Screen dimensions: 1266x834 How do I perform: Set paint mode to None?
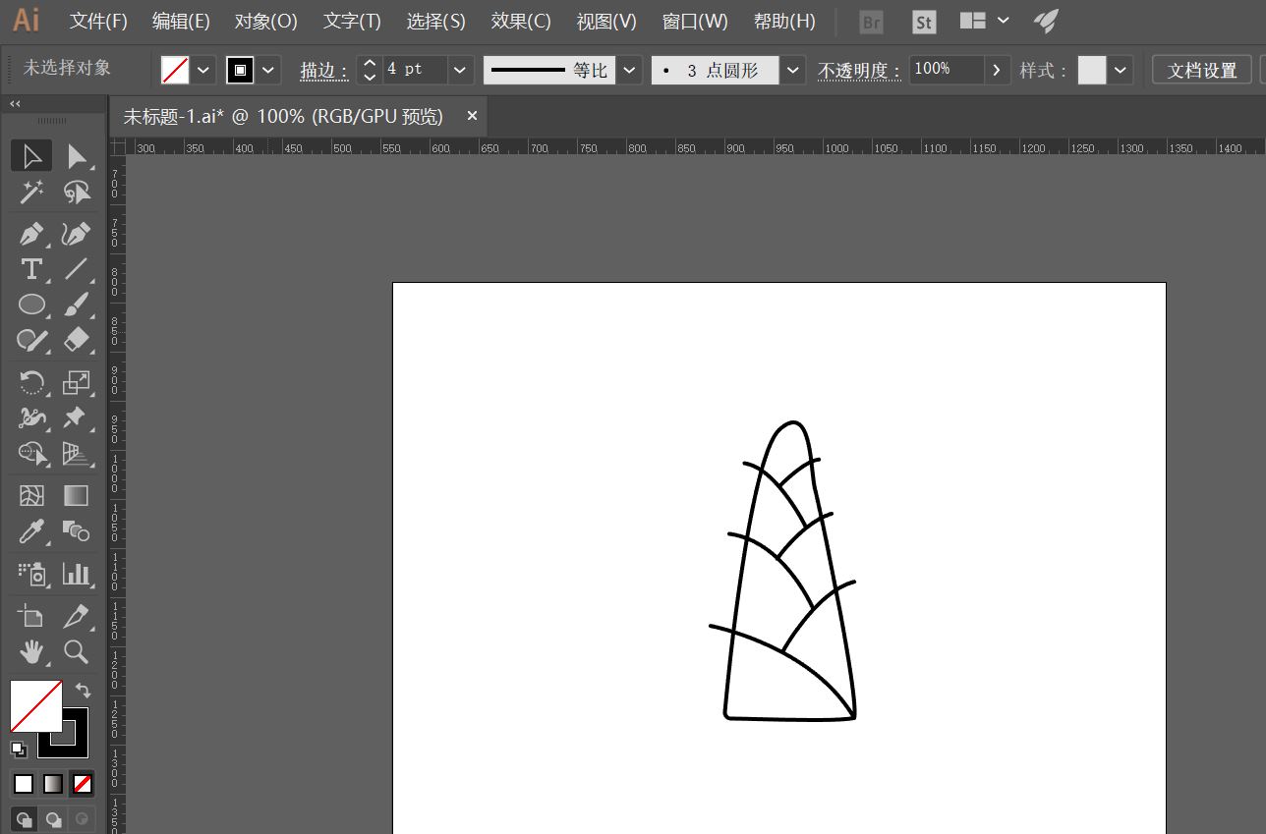tap(83, 784)
